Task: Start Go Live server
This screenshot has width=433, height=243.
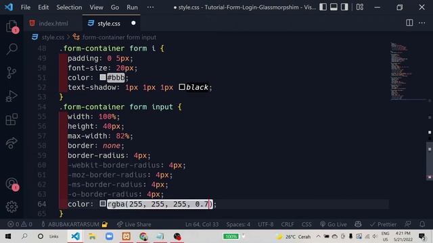Action: click(x=333, y=224)
